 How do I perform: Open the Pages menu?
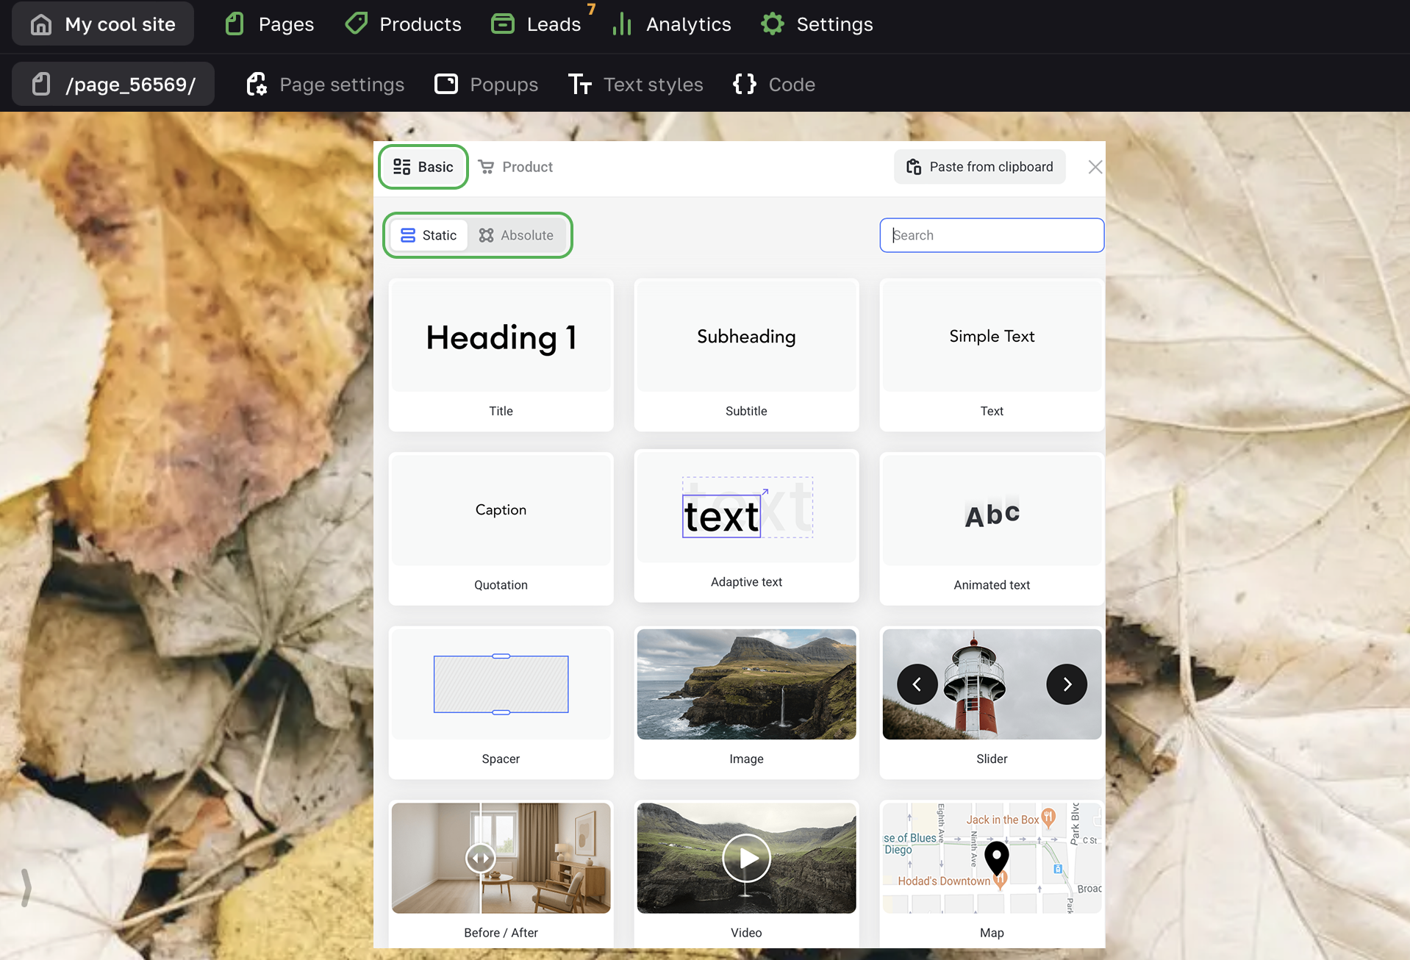[x=269, y=24]
